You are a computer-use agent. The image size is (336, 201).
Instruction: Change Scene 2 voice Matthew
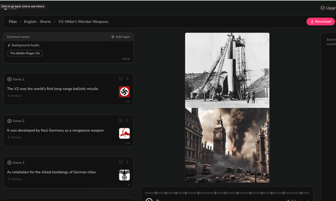[14, 137]
